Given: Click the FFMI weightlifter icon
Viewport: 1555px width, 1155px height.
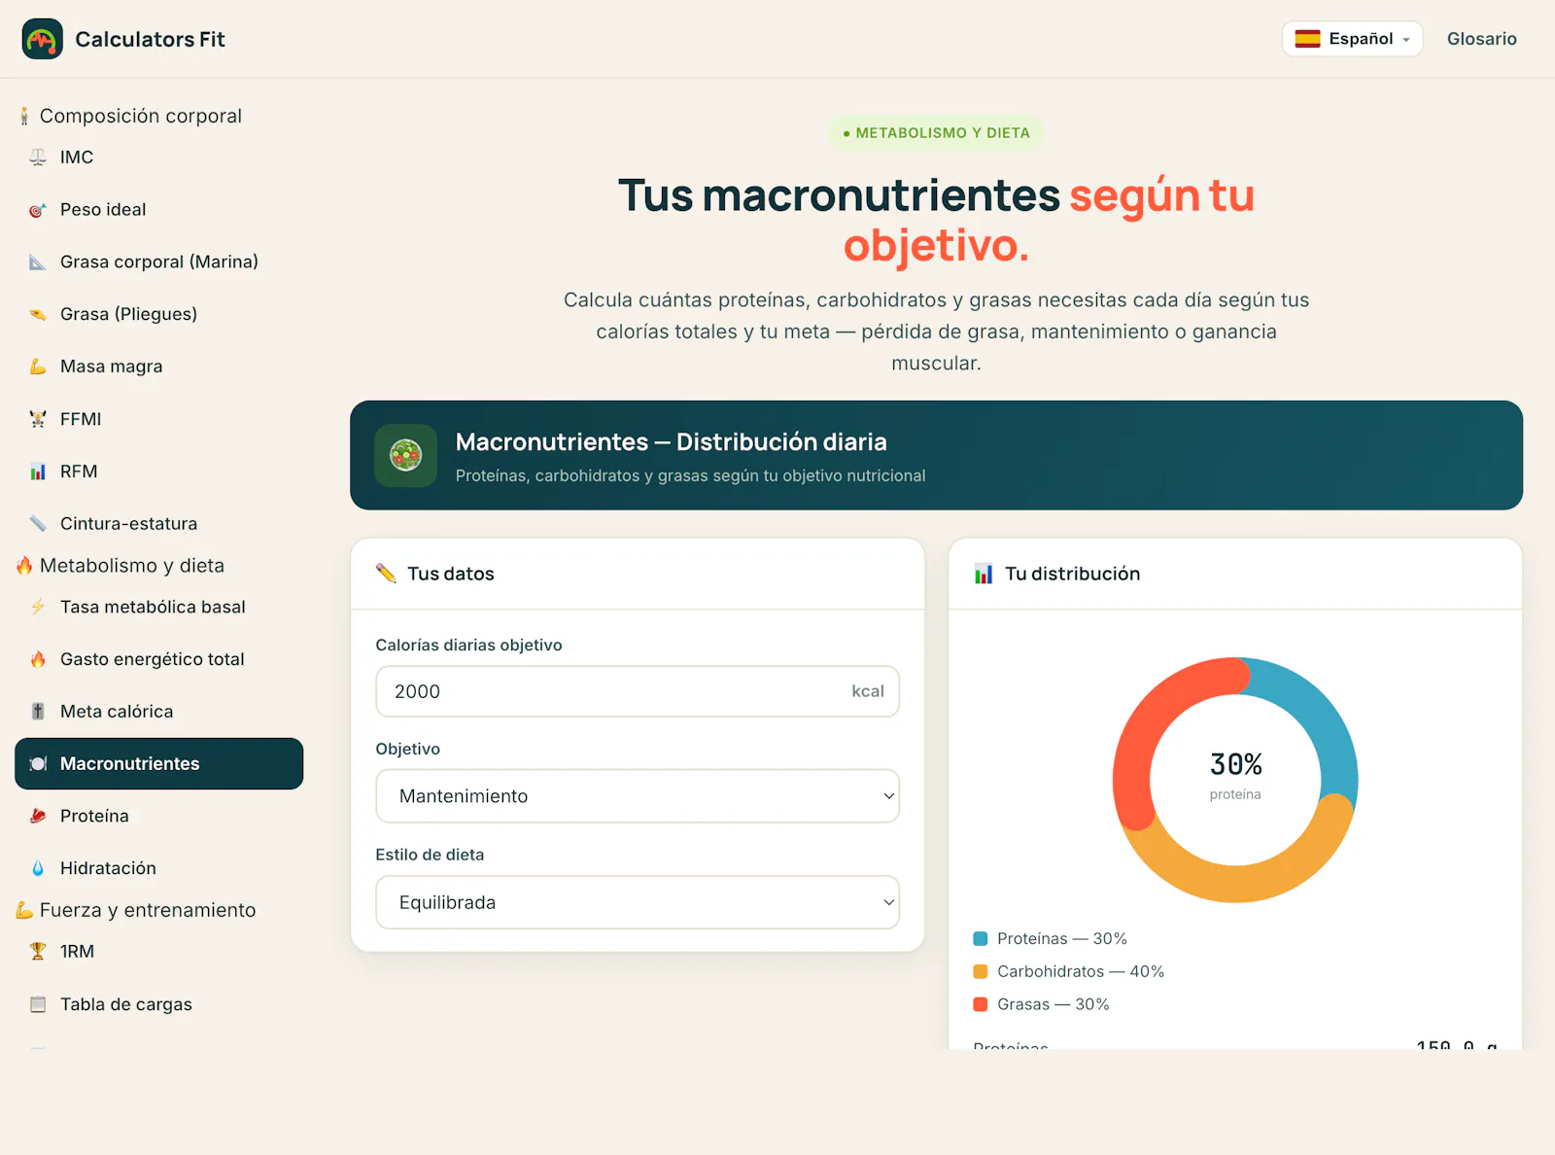Looking at the screenshot, I should (x=38, y=419).
